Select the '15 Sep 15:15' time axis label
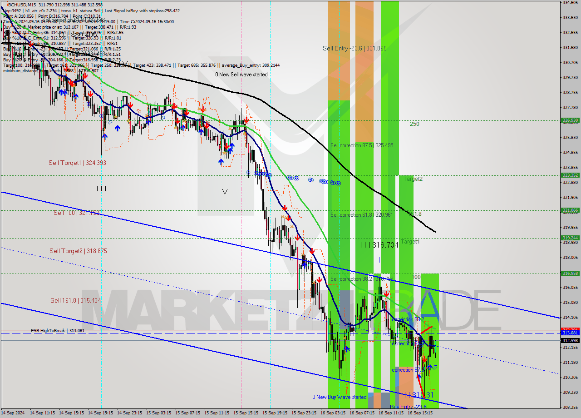Screen dimensions: 581x418 point(247,413)
